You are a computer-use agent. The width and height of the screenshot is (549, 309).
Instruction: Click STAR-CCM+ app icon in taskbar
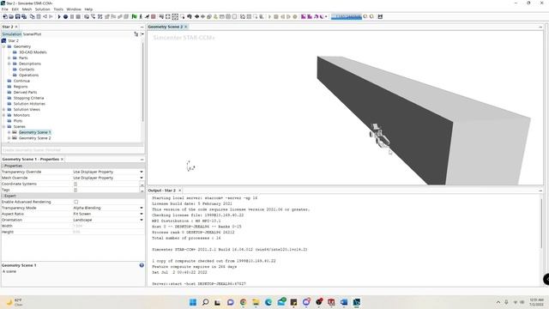pyautogui.click(x=357, y=302)
